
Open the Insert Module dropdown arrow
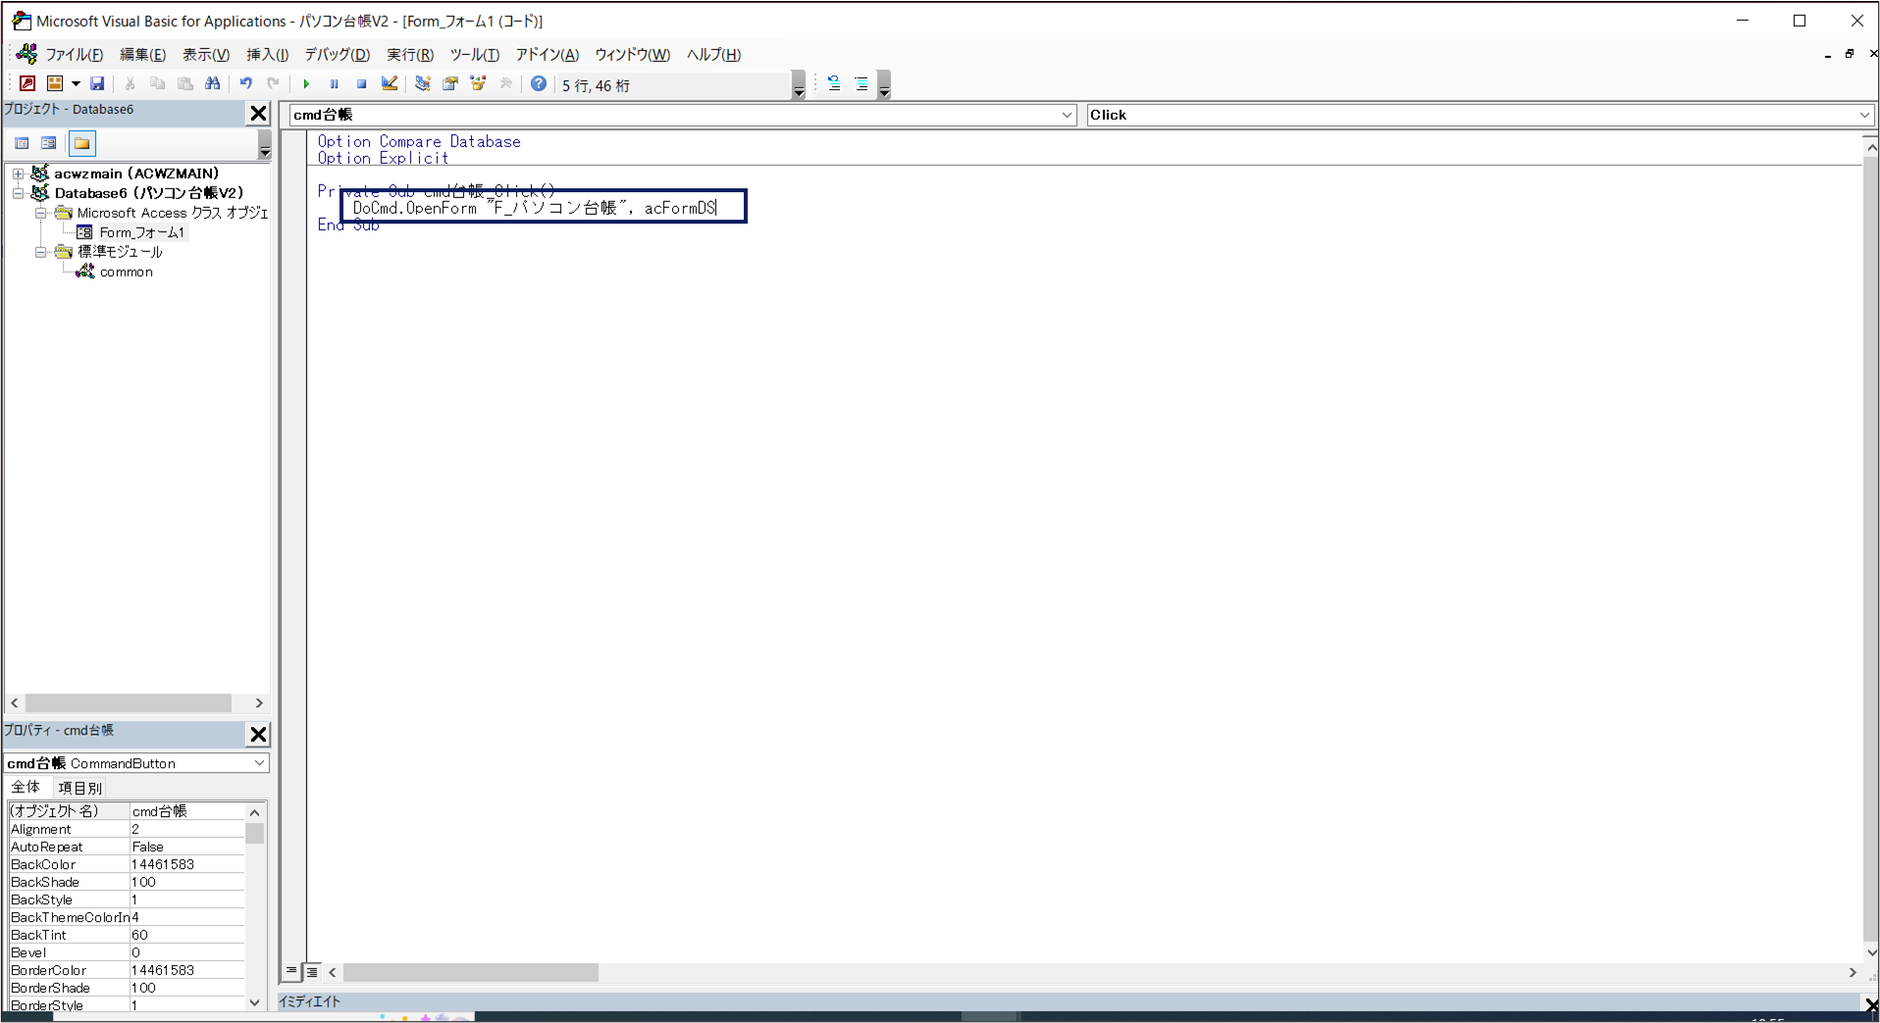tap(76, 83)
